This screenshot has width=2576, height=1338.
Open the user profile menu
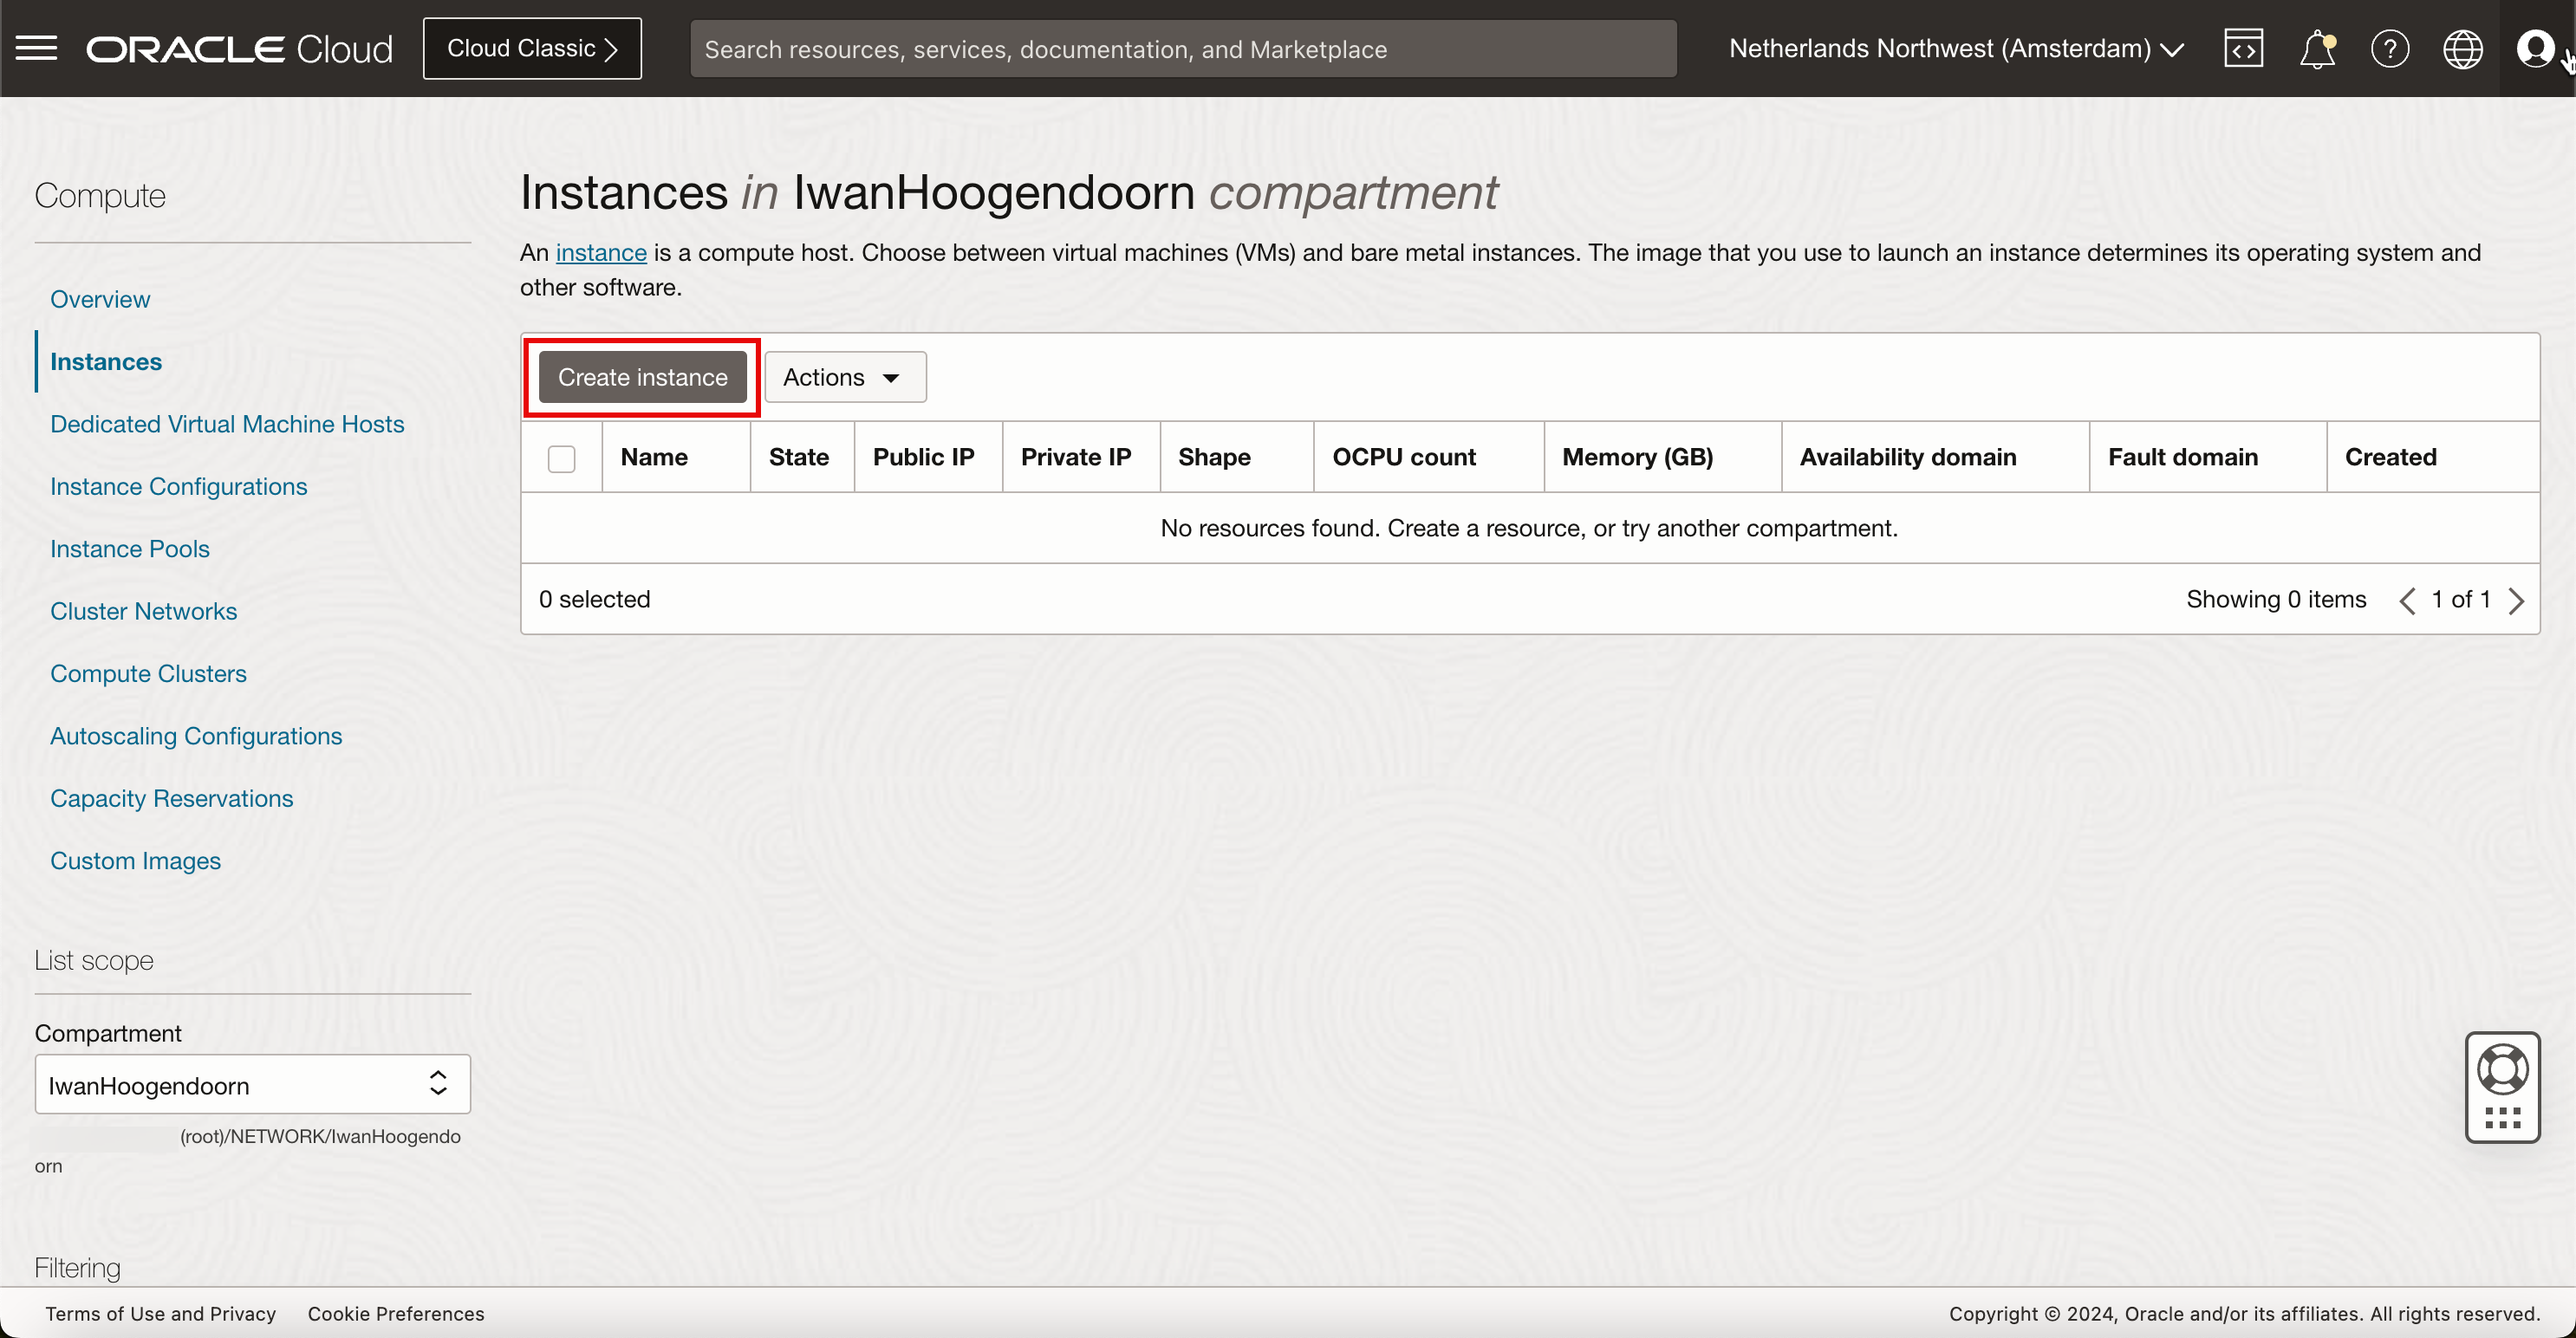(x=2535, y=48)
